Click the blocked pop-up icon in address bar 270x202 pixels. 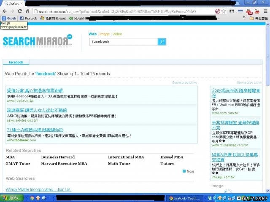coord(218,11)
